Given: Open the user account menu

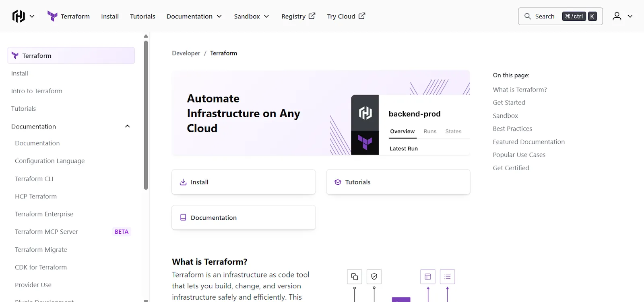Looking at the screenshot, I should pyautogui.click(x=623, y=16).
